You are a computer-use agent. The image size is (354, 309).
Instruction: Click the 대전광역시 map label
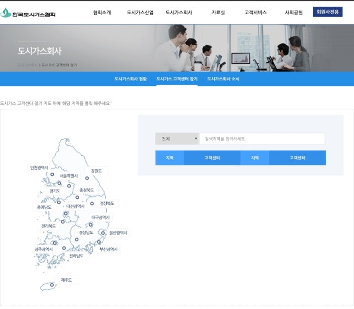[x=76, y=206]
